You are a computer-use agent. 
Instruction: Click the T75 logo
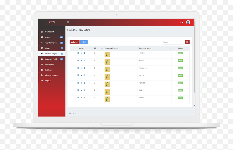pos(52,22)
